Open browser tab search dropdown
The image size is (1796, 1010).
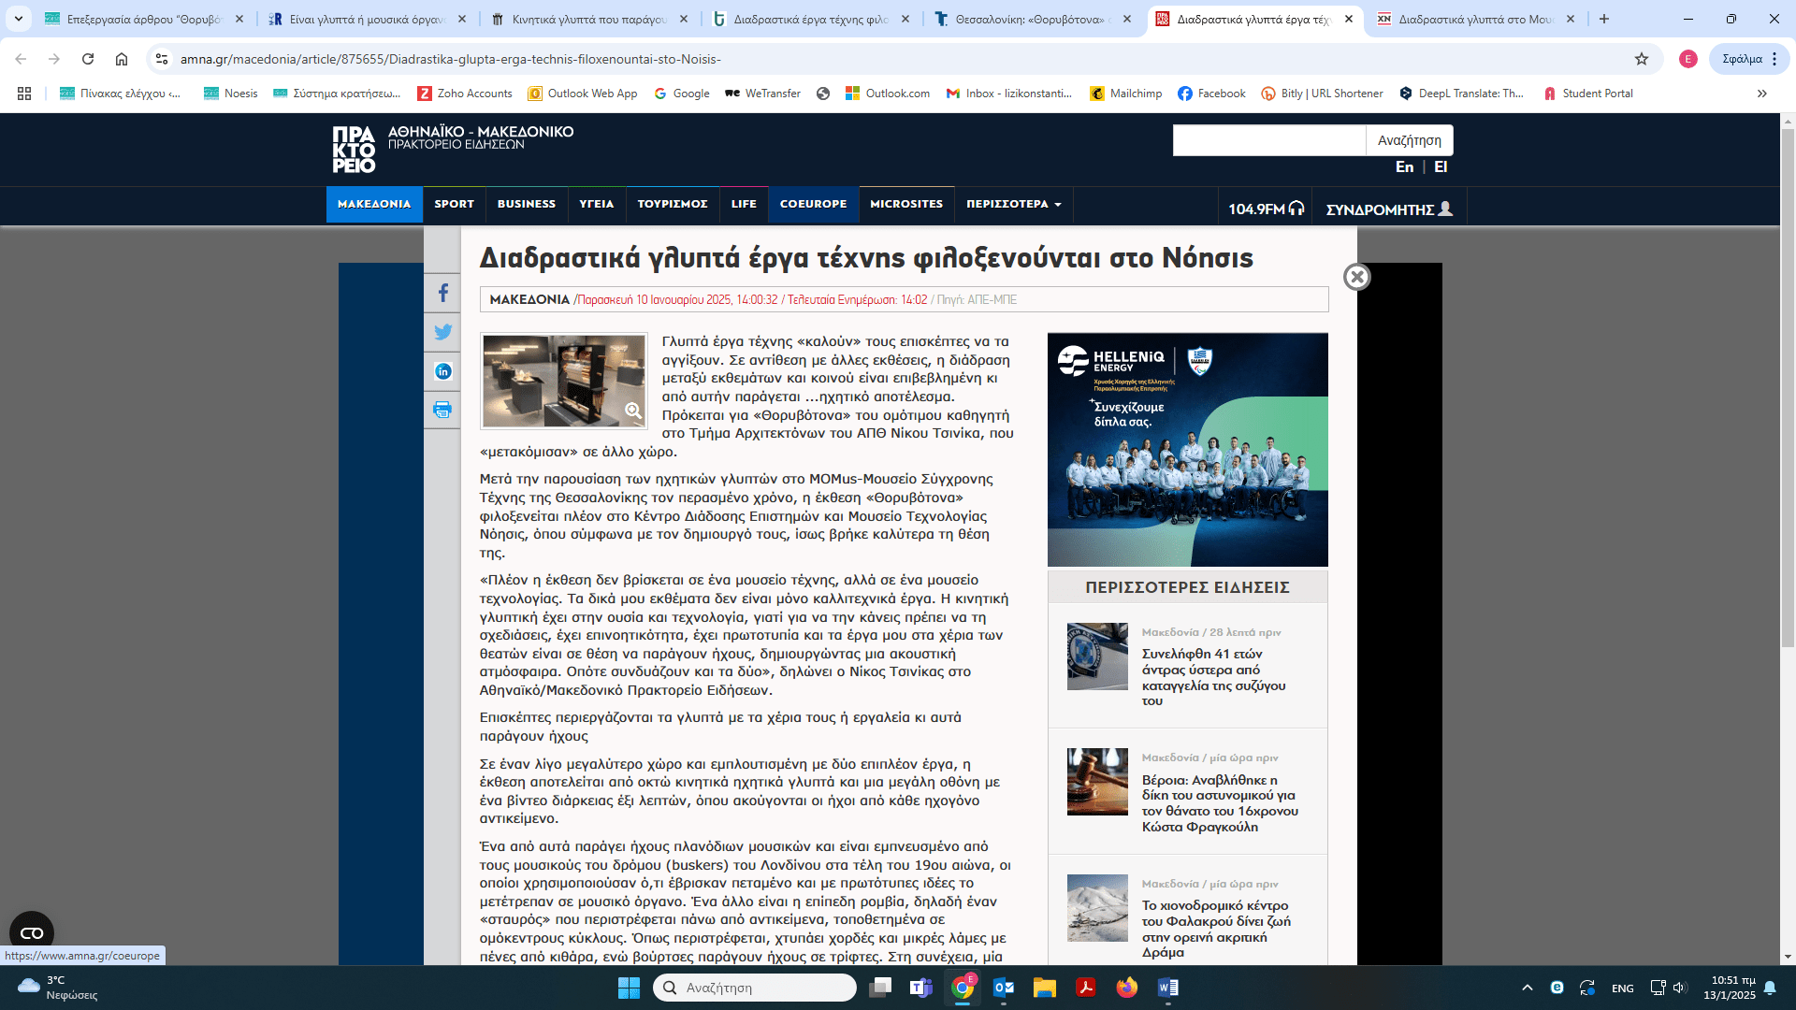tap(18, 19)
